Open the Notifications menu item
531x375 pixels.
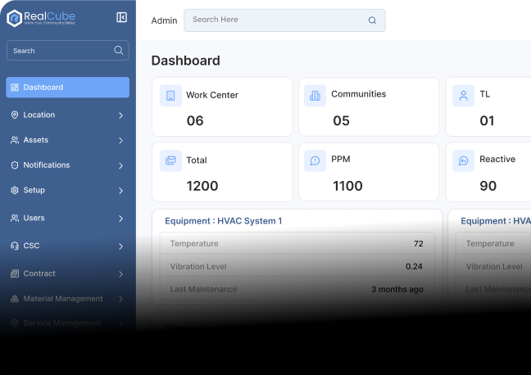coord(68,165)
